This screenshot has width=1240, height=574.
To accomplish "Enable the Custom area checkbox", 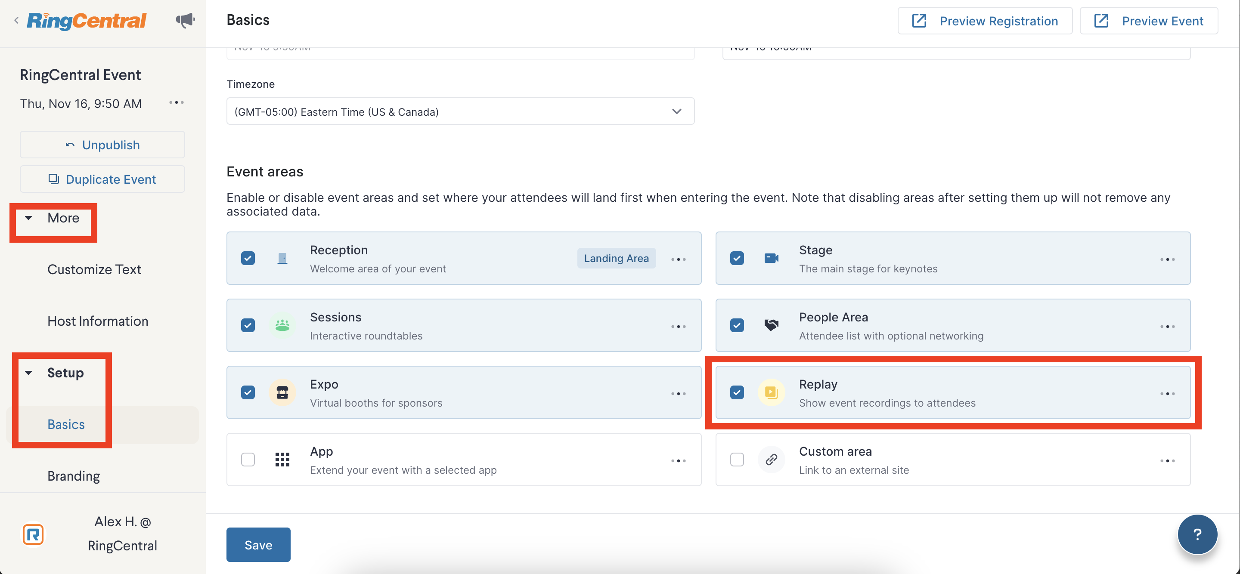I will tap(737, 460).
